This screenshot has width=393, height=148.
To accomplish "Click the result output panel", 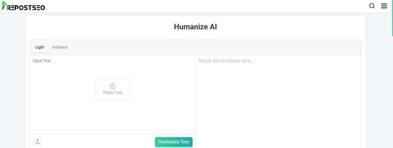I will point(278,102).
